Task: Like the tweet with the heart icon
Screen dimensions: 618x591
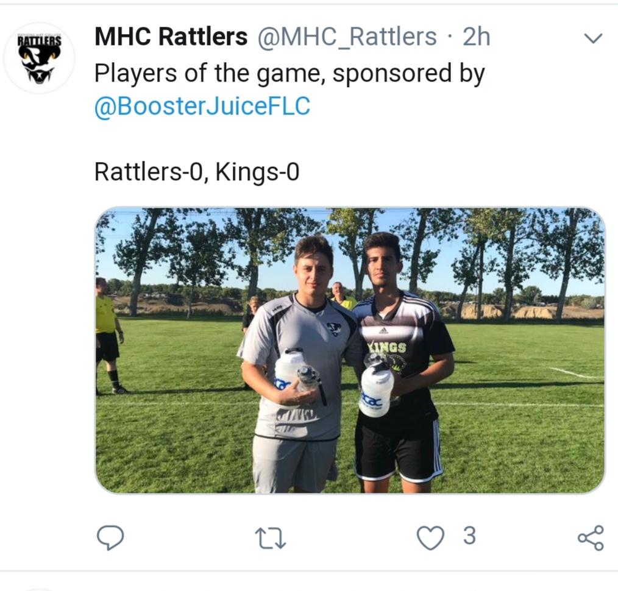Action: tap(430, 537)
